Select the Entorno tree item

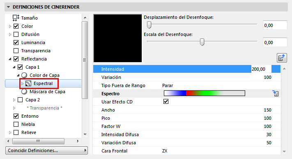pos(30,116)
